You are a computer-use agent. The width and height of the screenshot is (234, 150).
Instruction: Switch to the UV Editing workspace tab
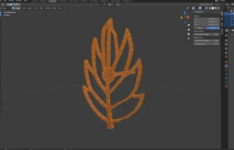63,1
